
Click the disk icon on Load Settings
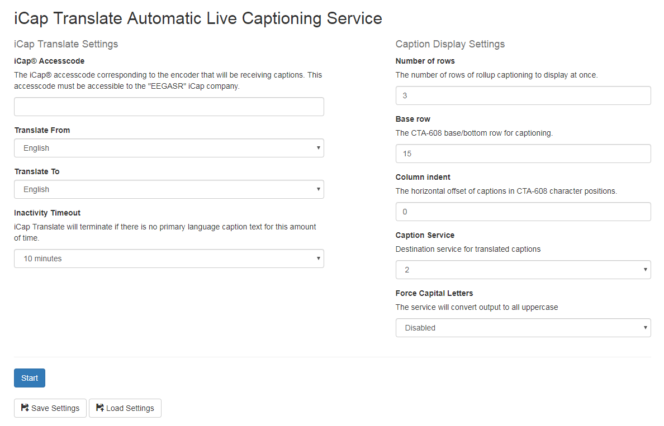click(x=99, y=408)
